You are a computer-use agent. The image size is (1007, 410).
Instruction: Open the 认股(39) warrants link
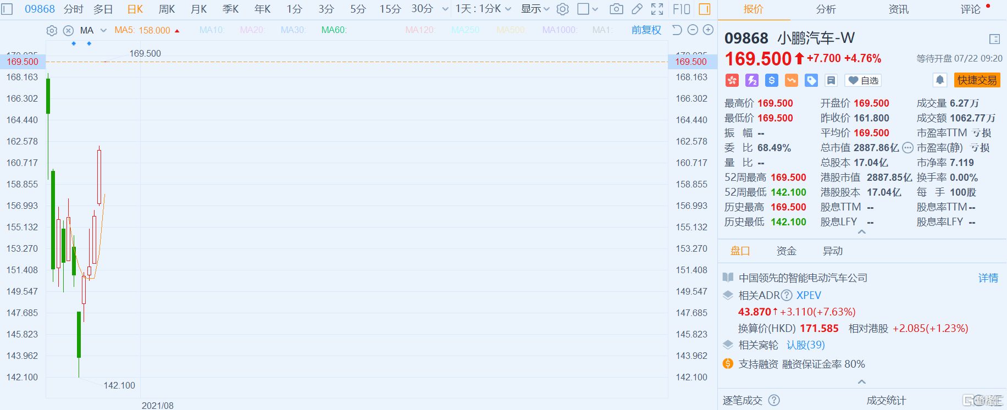point(806,345)
